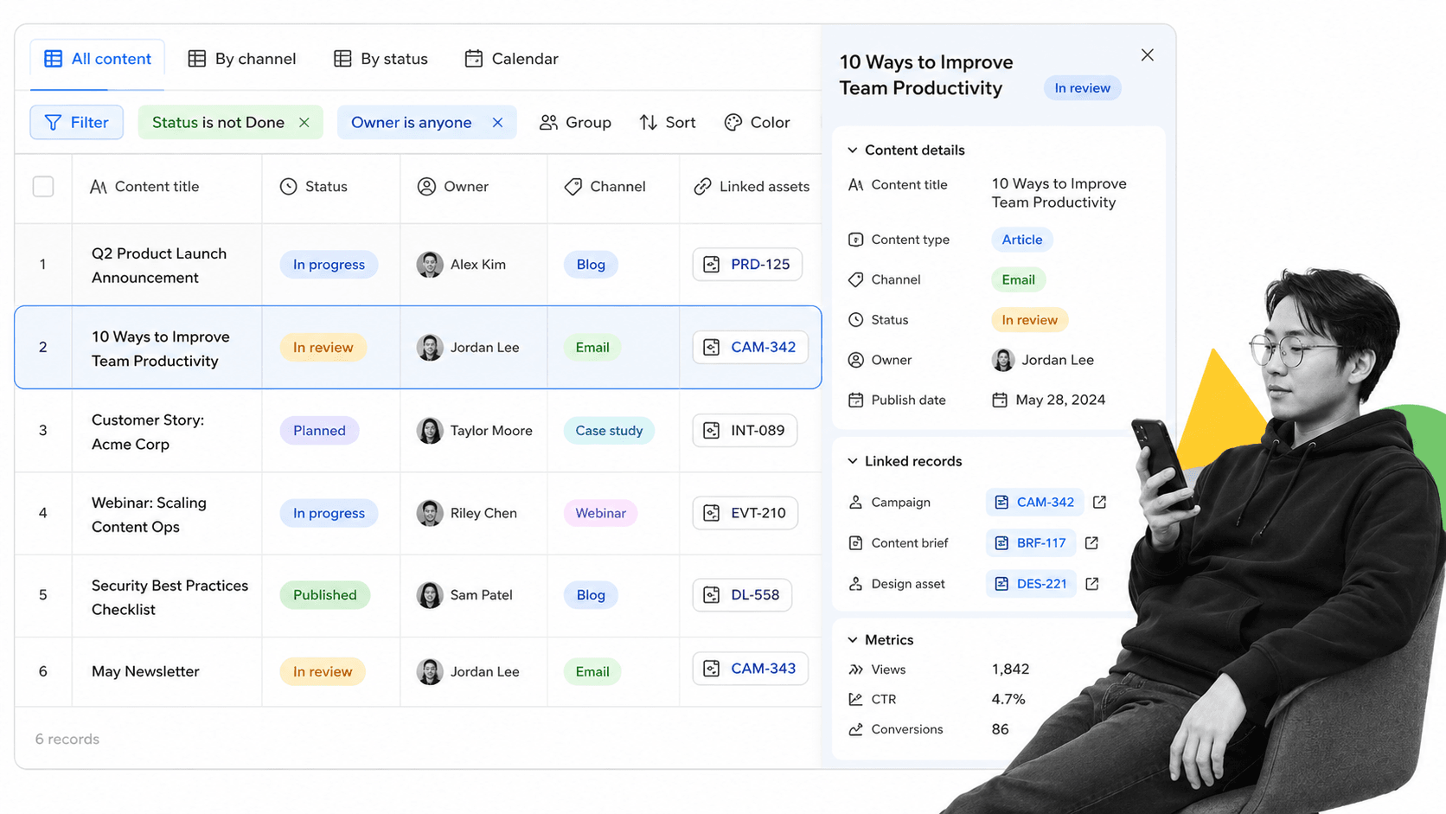Click the DL-558 record icon

click(712, 595)
